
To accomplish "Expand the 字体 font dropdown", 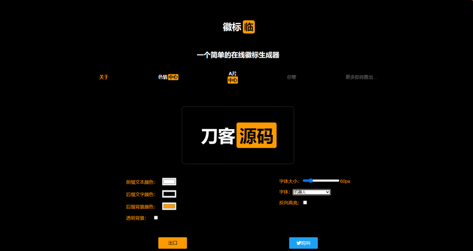I will click(x=311, y=192).
